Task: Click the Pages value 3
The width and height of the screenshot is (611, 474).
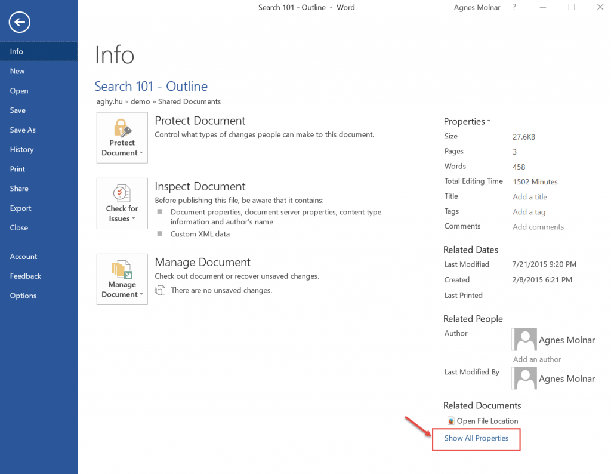Action: pos(514,152)
